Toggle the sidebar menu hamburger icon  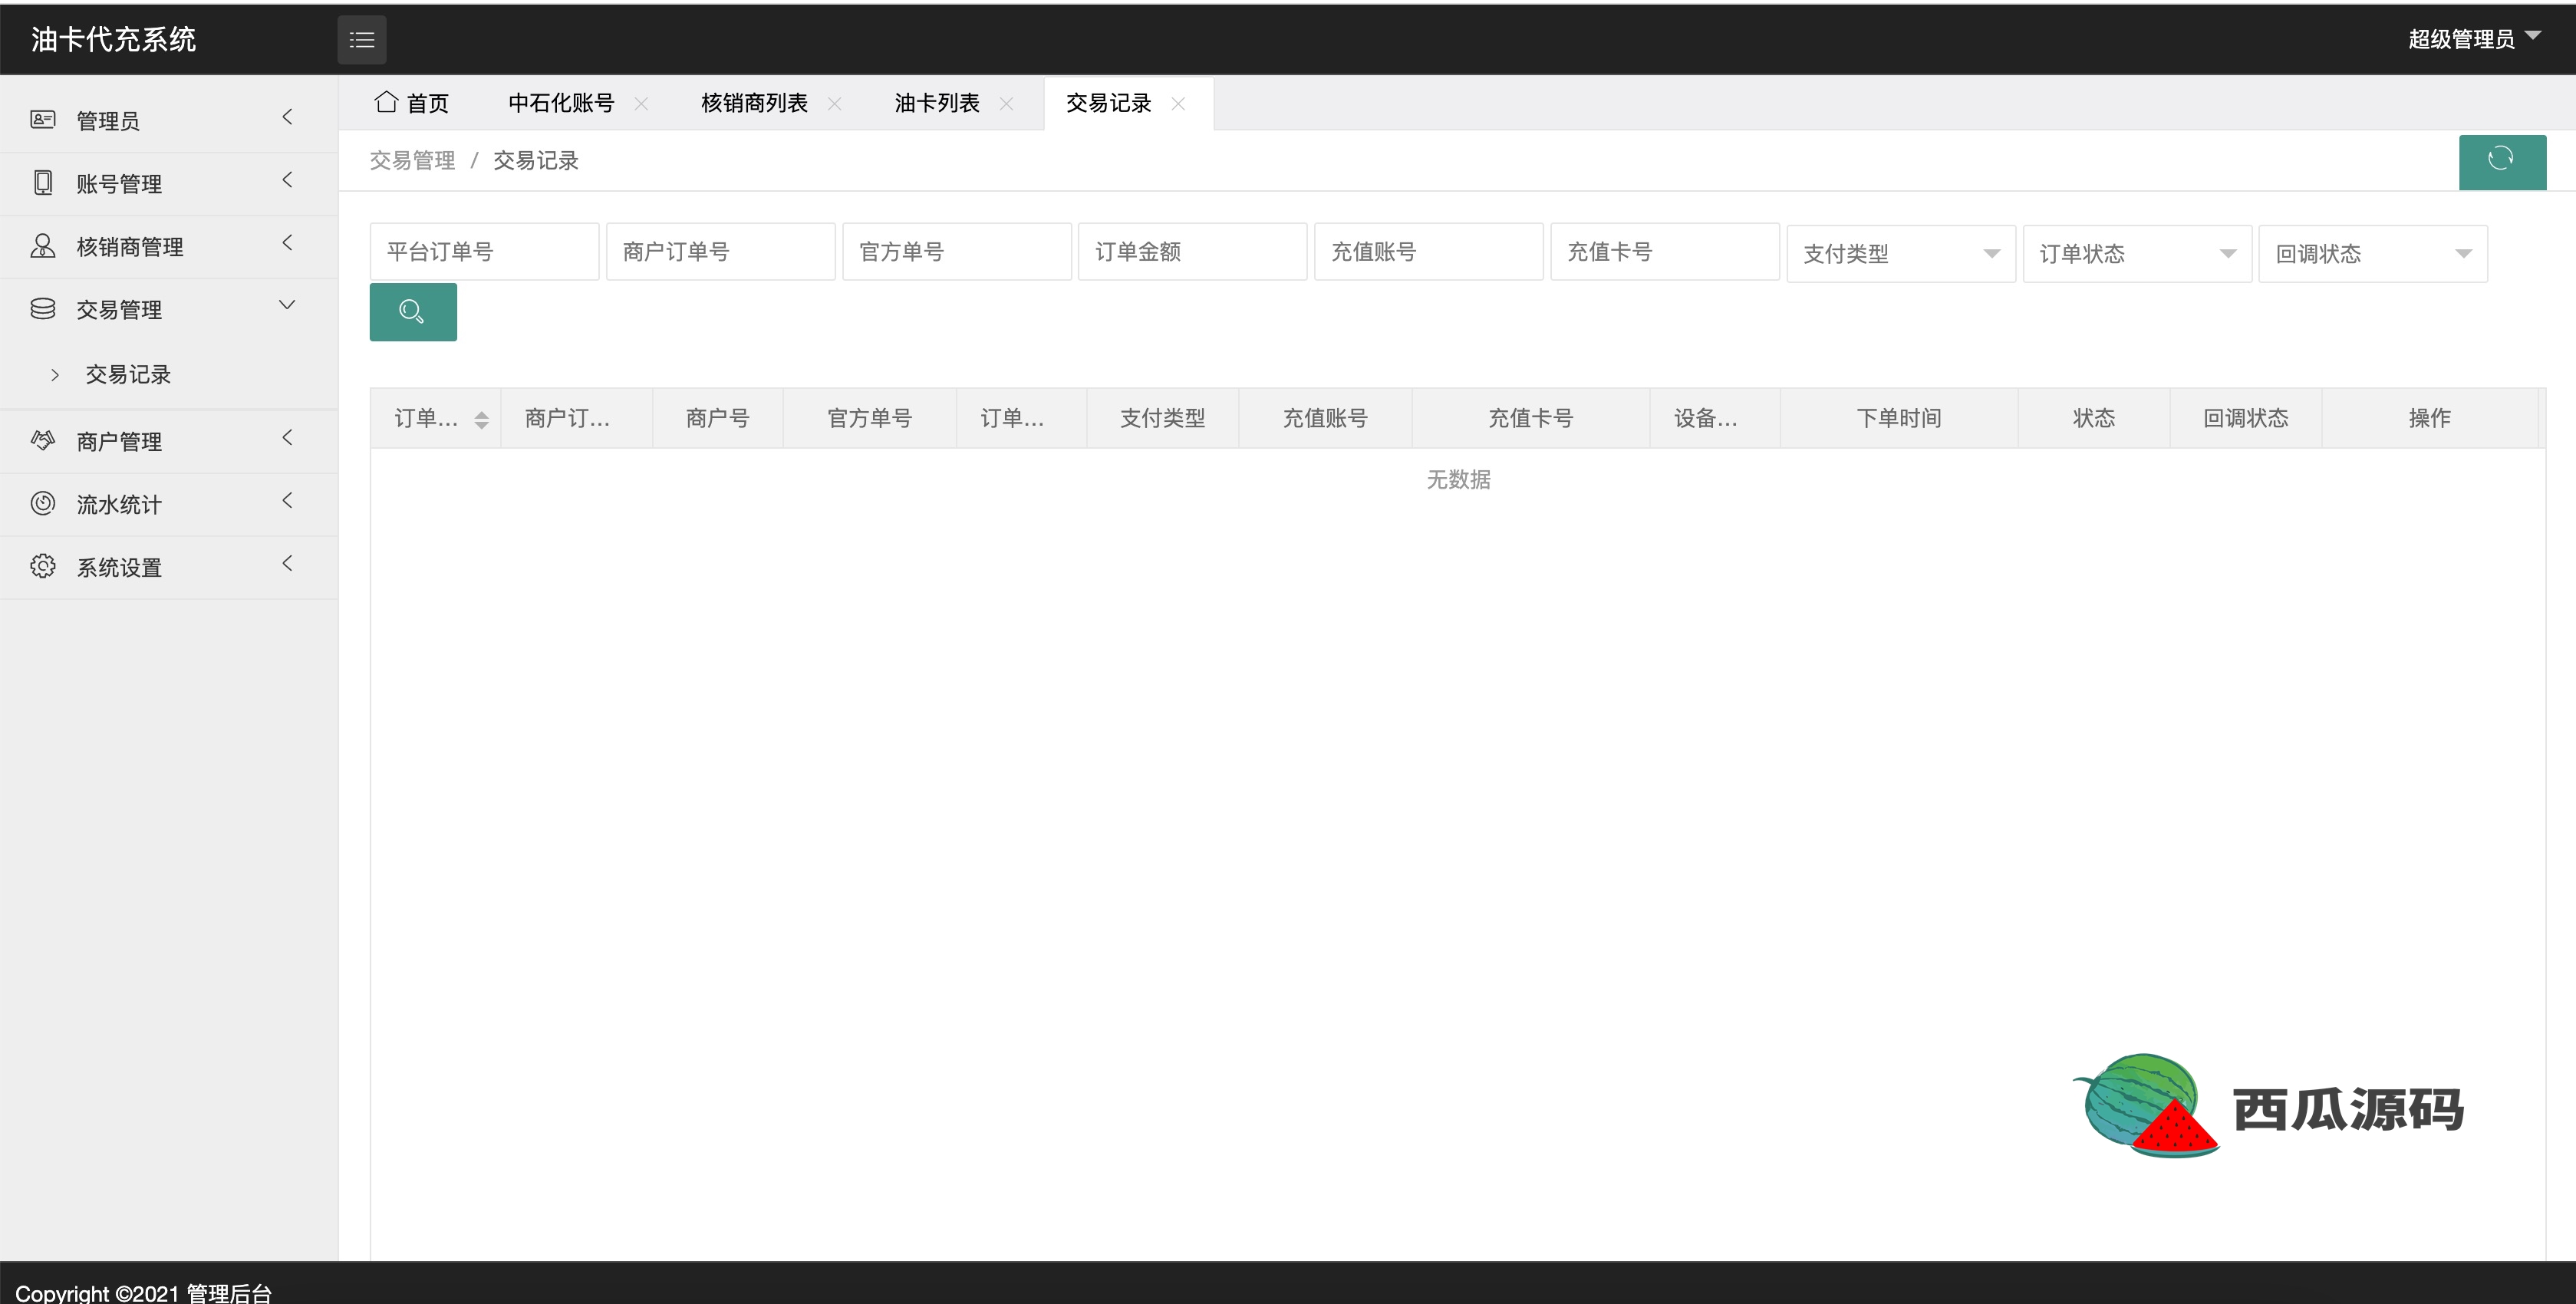click(x=361, y=40)
